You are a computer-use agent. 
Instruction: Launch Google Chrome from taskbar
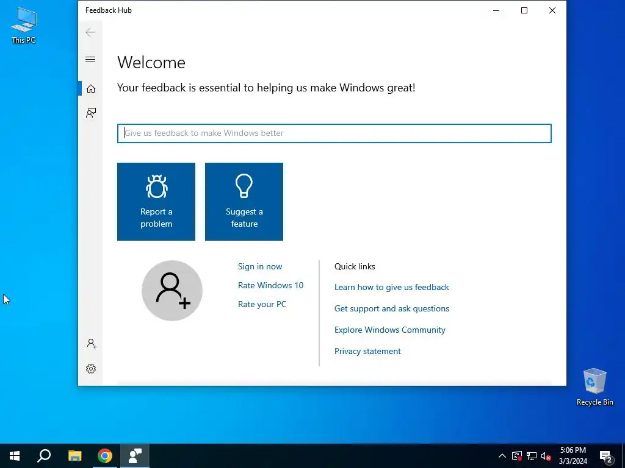pos(105,456)
